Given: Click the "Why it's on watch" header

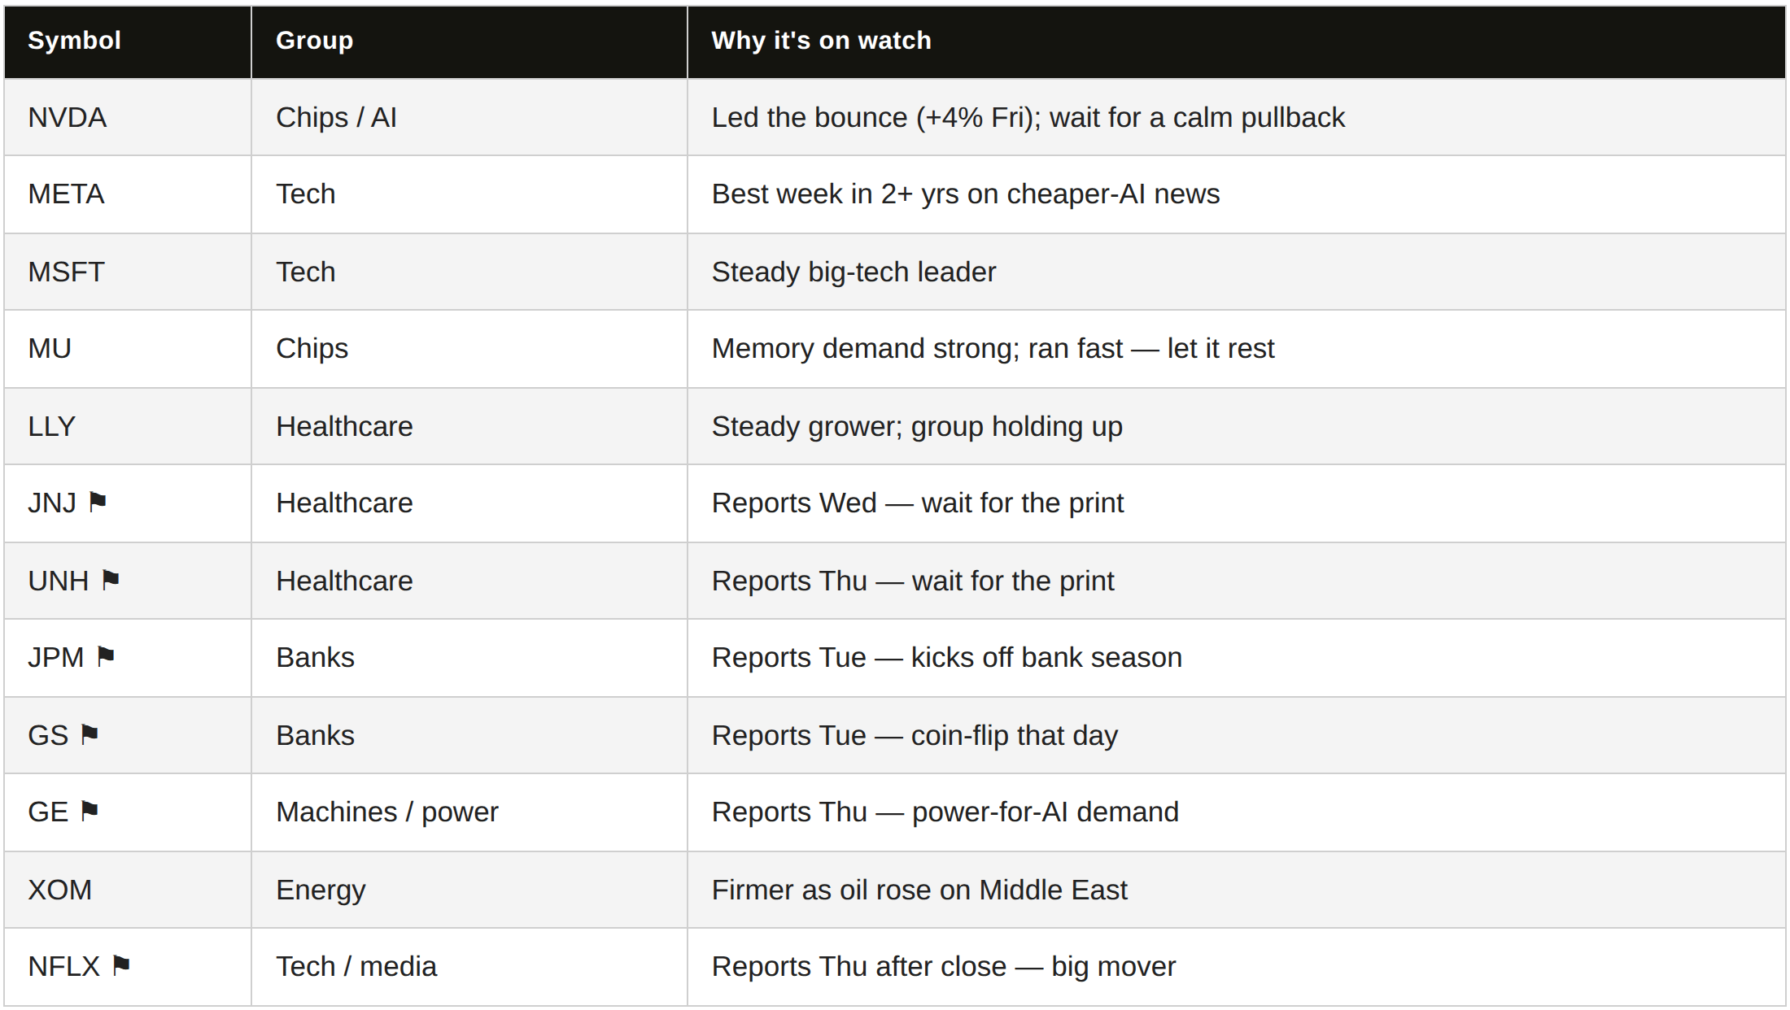Looking at the screenshot, I should [x=1236, y=41].
